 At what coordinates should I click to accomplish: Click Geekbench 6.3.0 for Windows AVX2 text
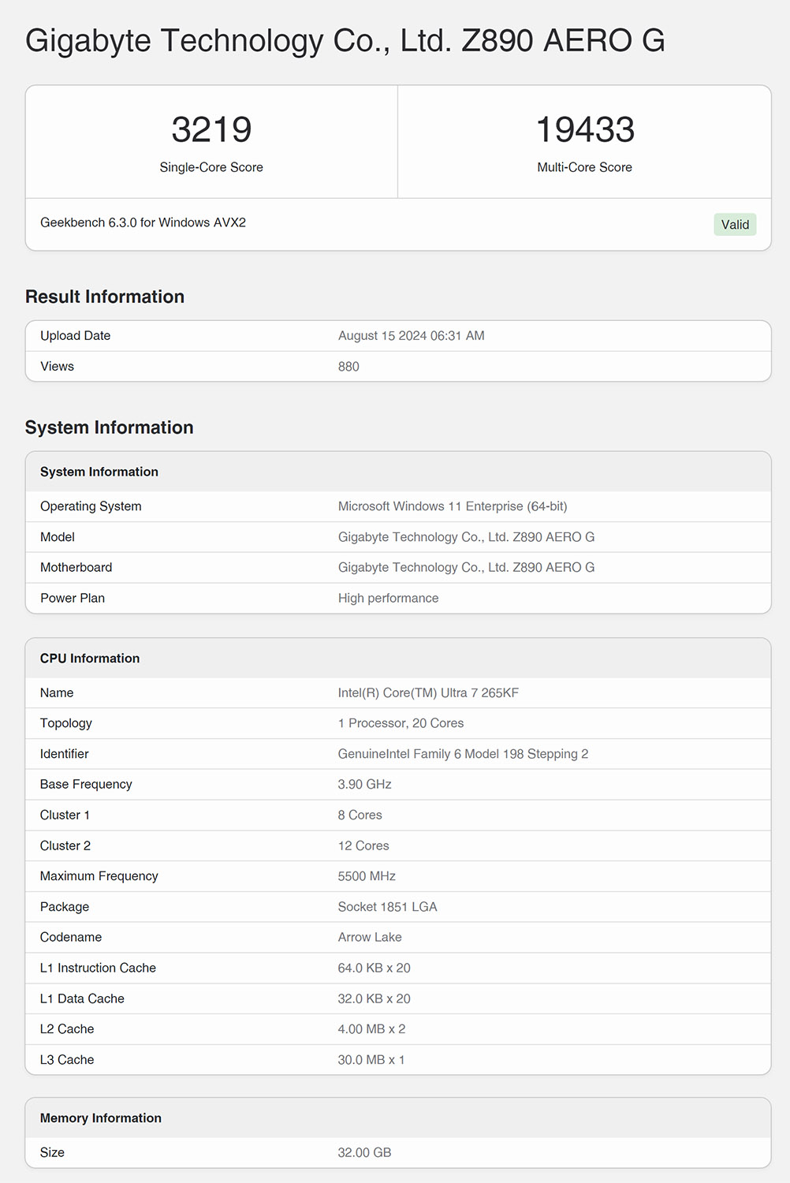[x=143, y=222]
